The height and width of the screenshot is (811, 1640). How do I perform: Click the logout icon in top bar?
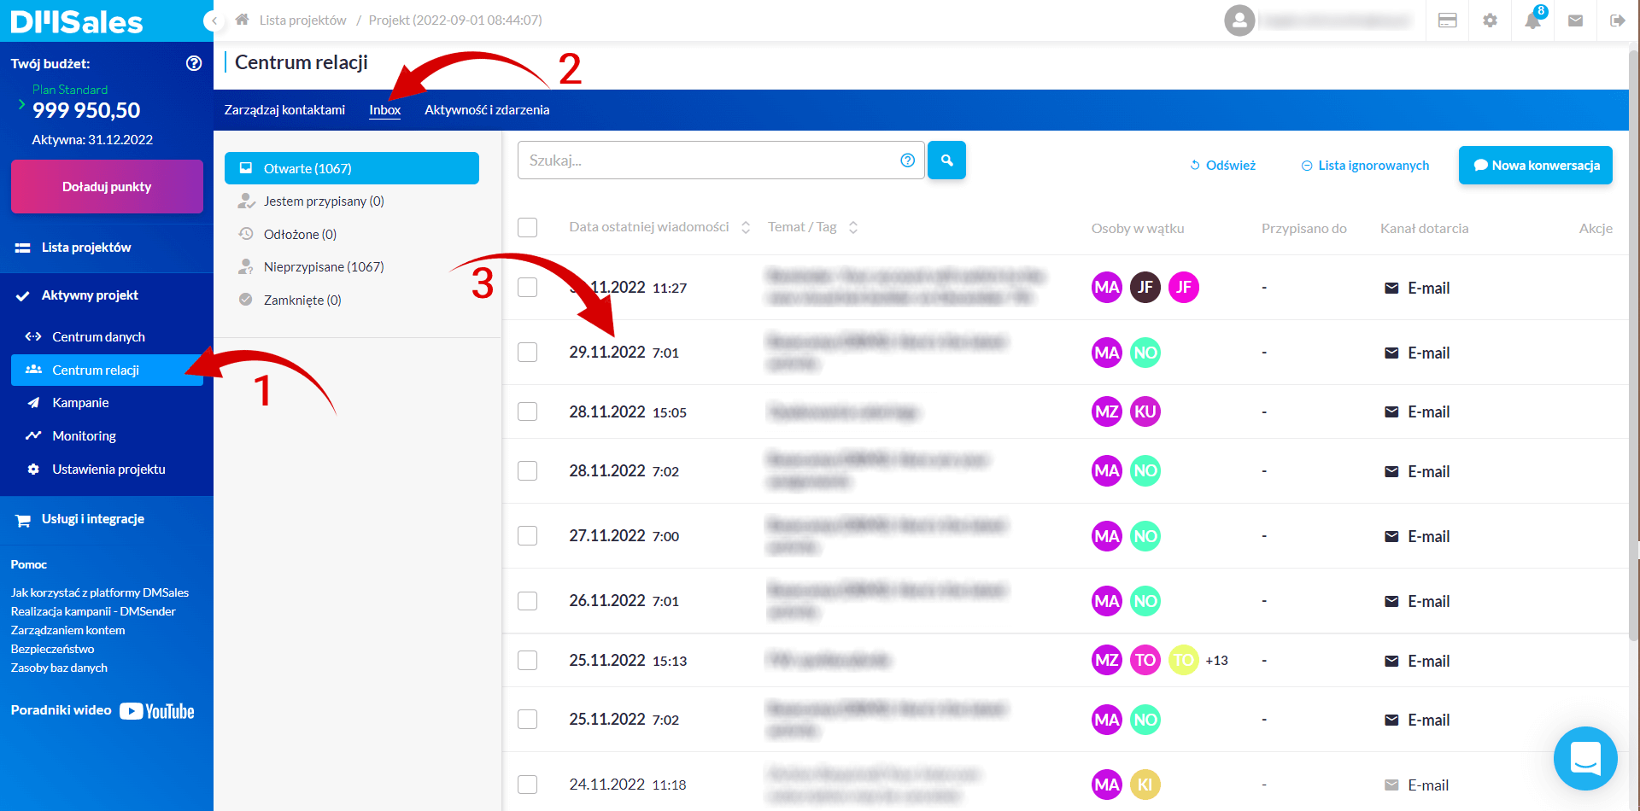tap(1618, 20)
